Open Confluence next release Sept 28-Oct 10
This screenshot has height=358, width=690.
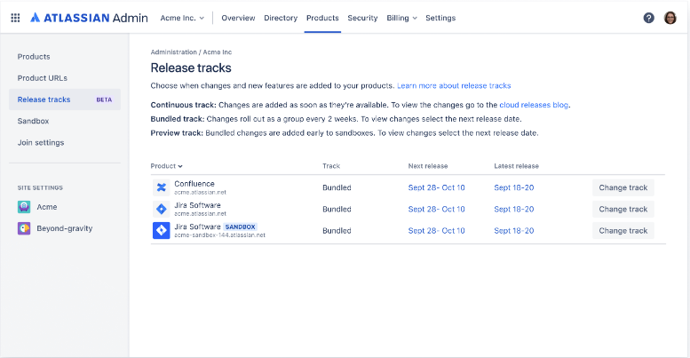point(436,187)
